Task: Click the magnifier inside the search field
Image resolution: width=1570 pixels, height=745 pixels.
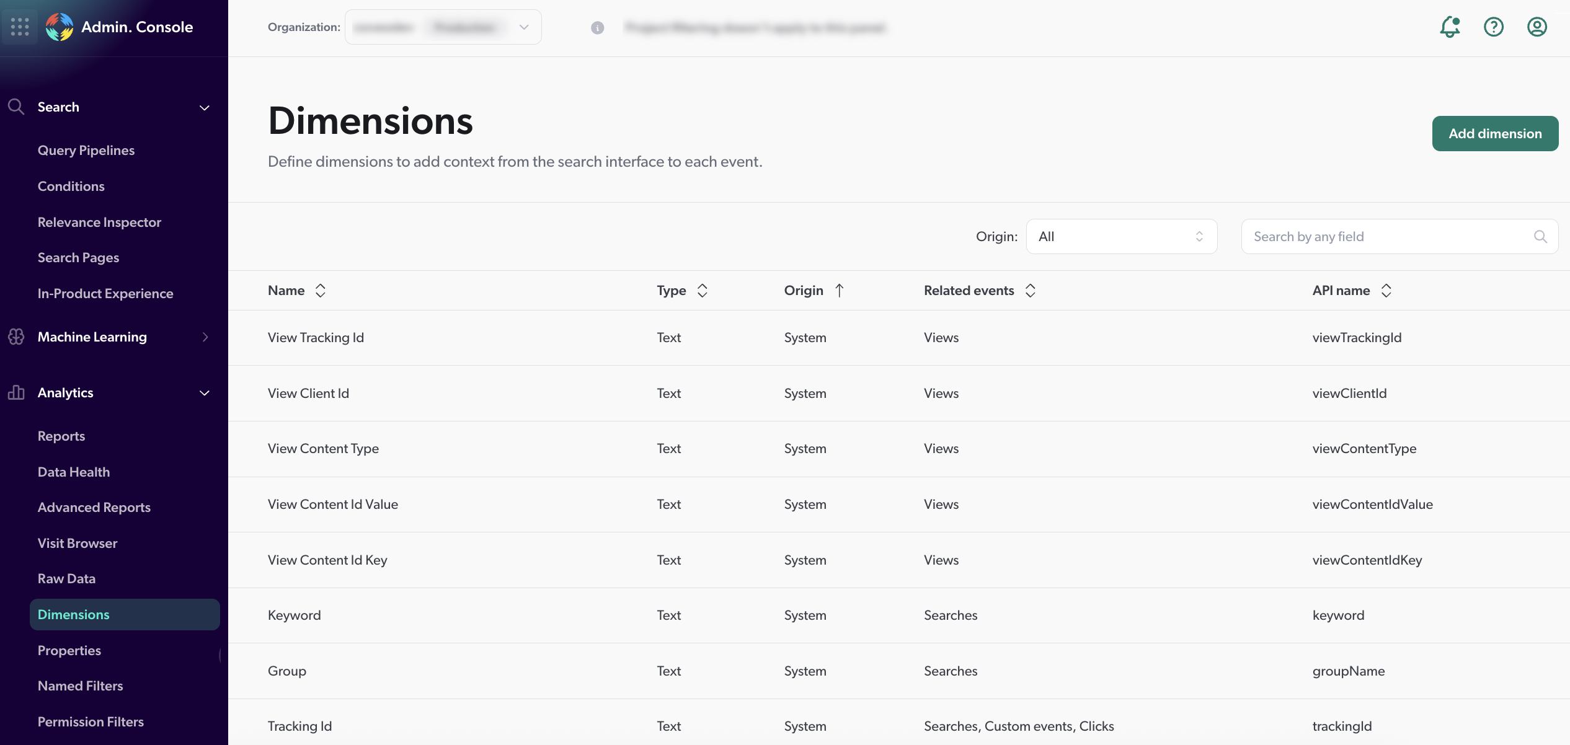Action: [1541, 236]
